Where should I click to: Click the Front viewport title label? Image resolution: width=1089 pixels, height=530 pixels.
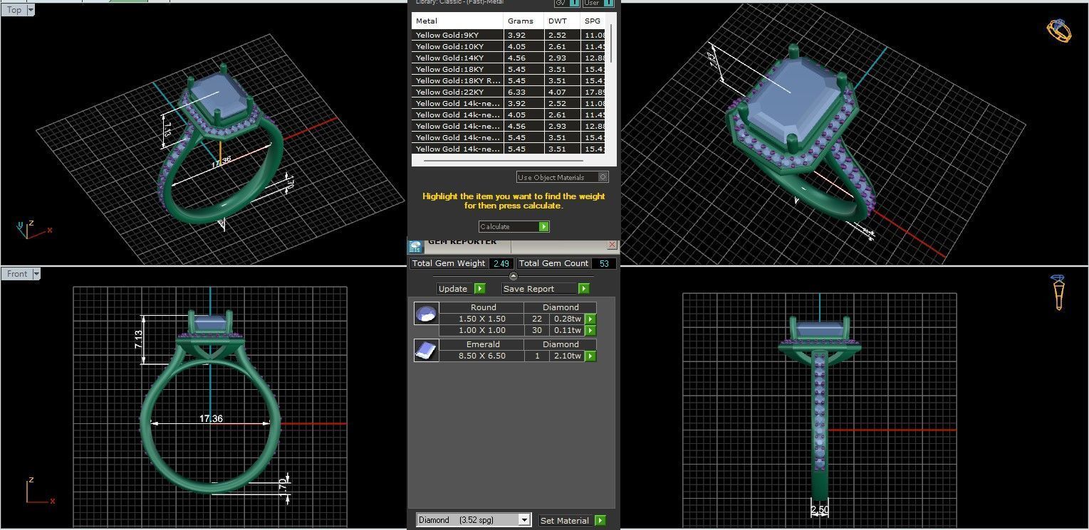[x=17, y=274]
